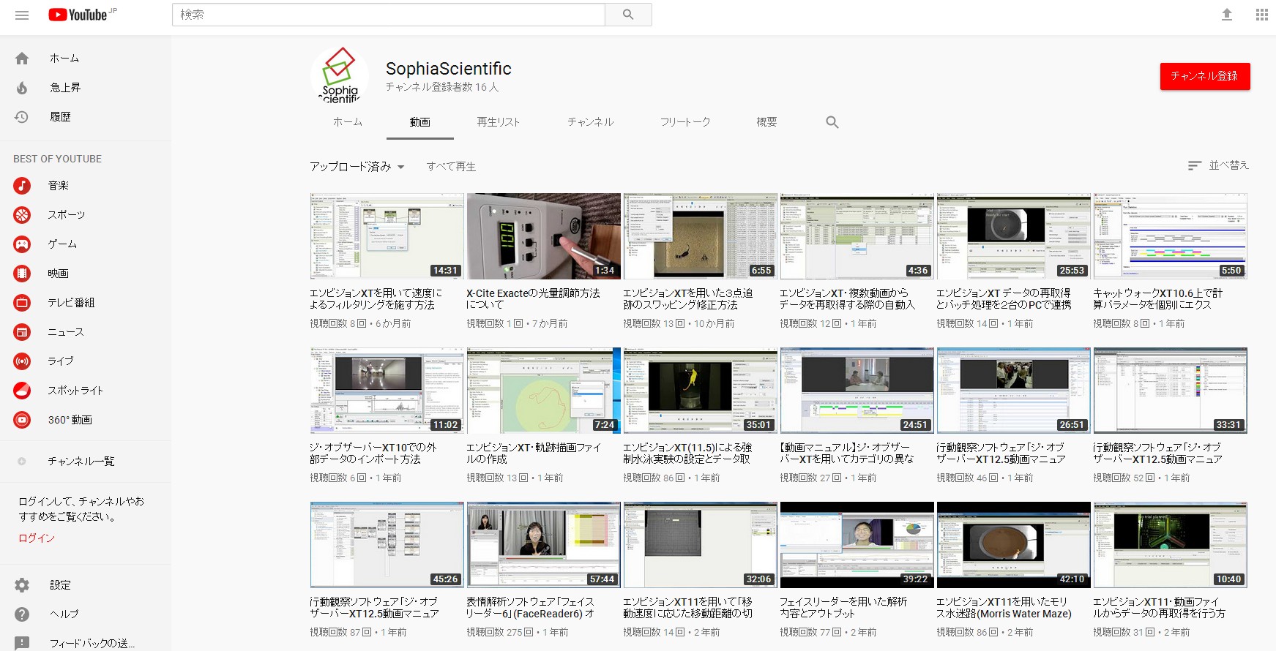Open title エンビジョンXT11を用いたモリス水迷路
The height and width of the screenshot is (651, 1276).
tap(1004, 607)
